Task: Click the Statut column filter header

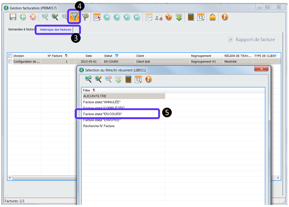Action: (x=111, y=56)
